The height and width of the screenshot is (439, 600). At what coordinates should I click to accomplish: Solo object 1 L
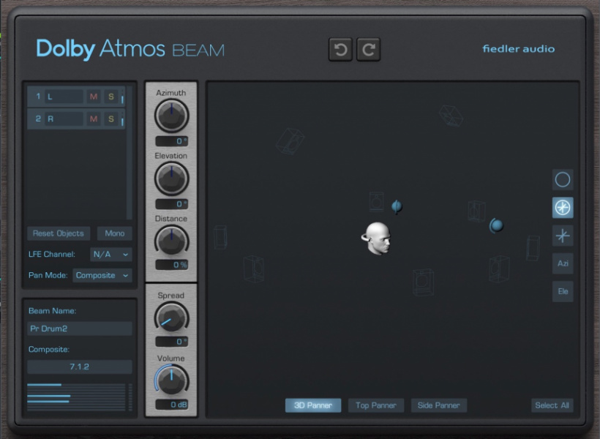click(x=111, y=97)
